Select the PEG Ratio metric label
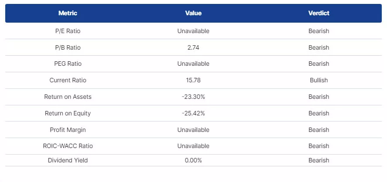Viewport: 387px width, 182px height. click(68, 64)
